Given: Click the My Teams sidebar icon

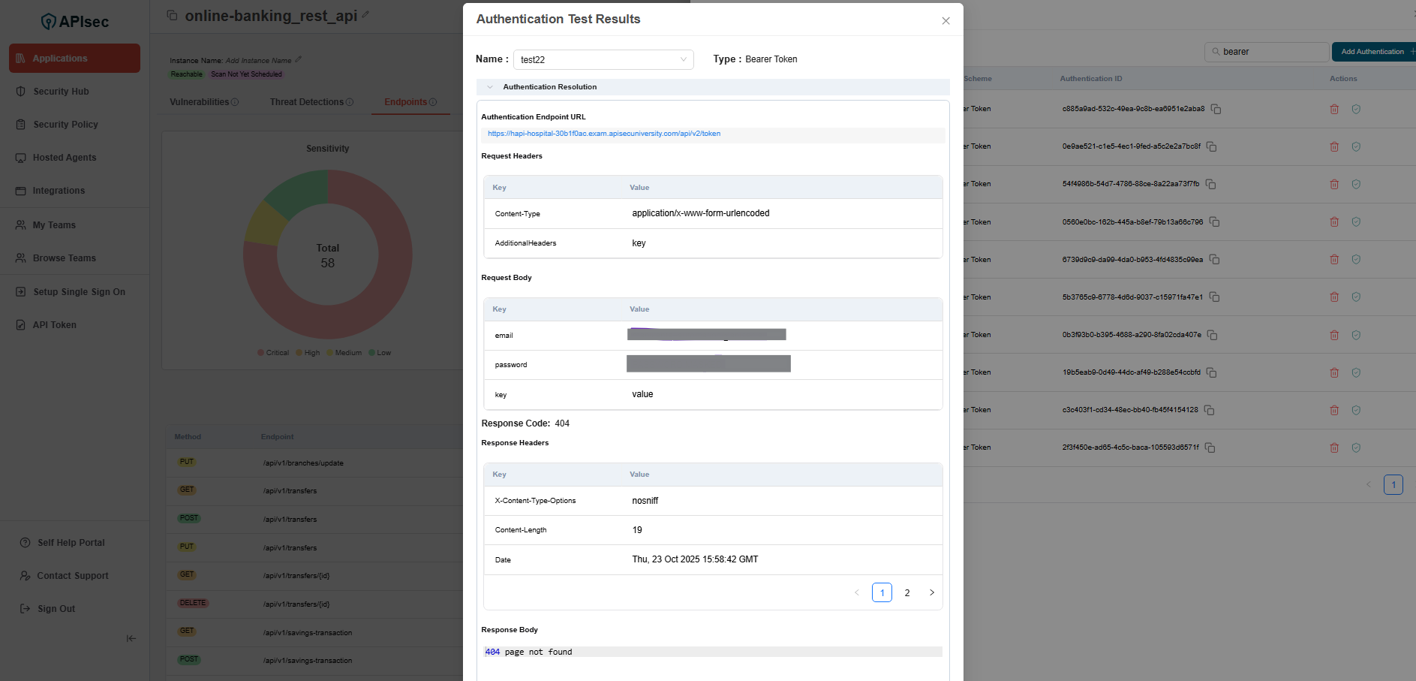Looking at the screenshot, I should 21,224.
